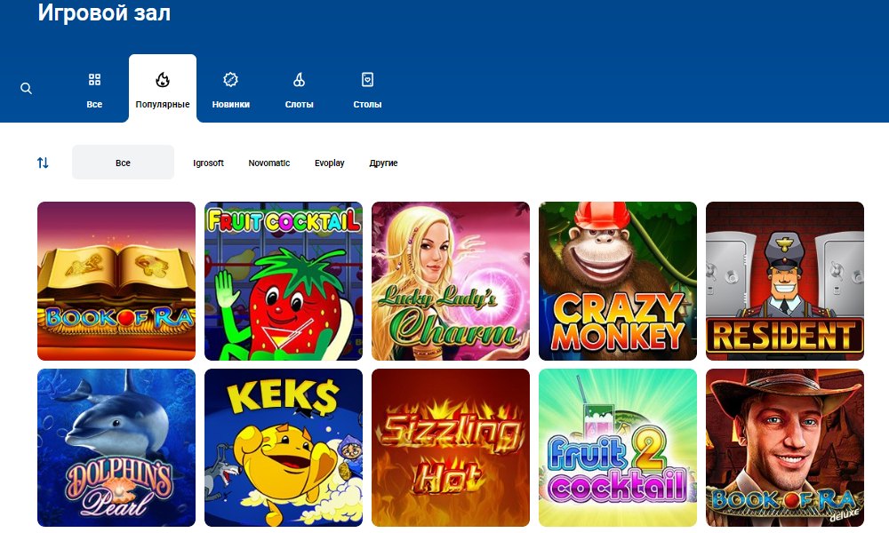Click the search magnifier icon

pyautogui.click(x=26, y=89)
